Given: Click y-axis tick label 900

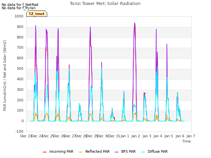Looking at the screenshot, I should tap(20, 27).
